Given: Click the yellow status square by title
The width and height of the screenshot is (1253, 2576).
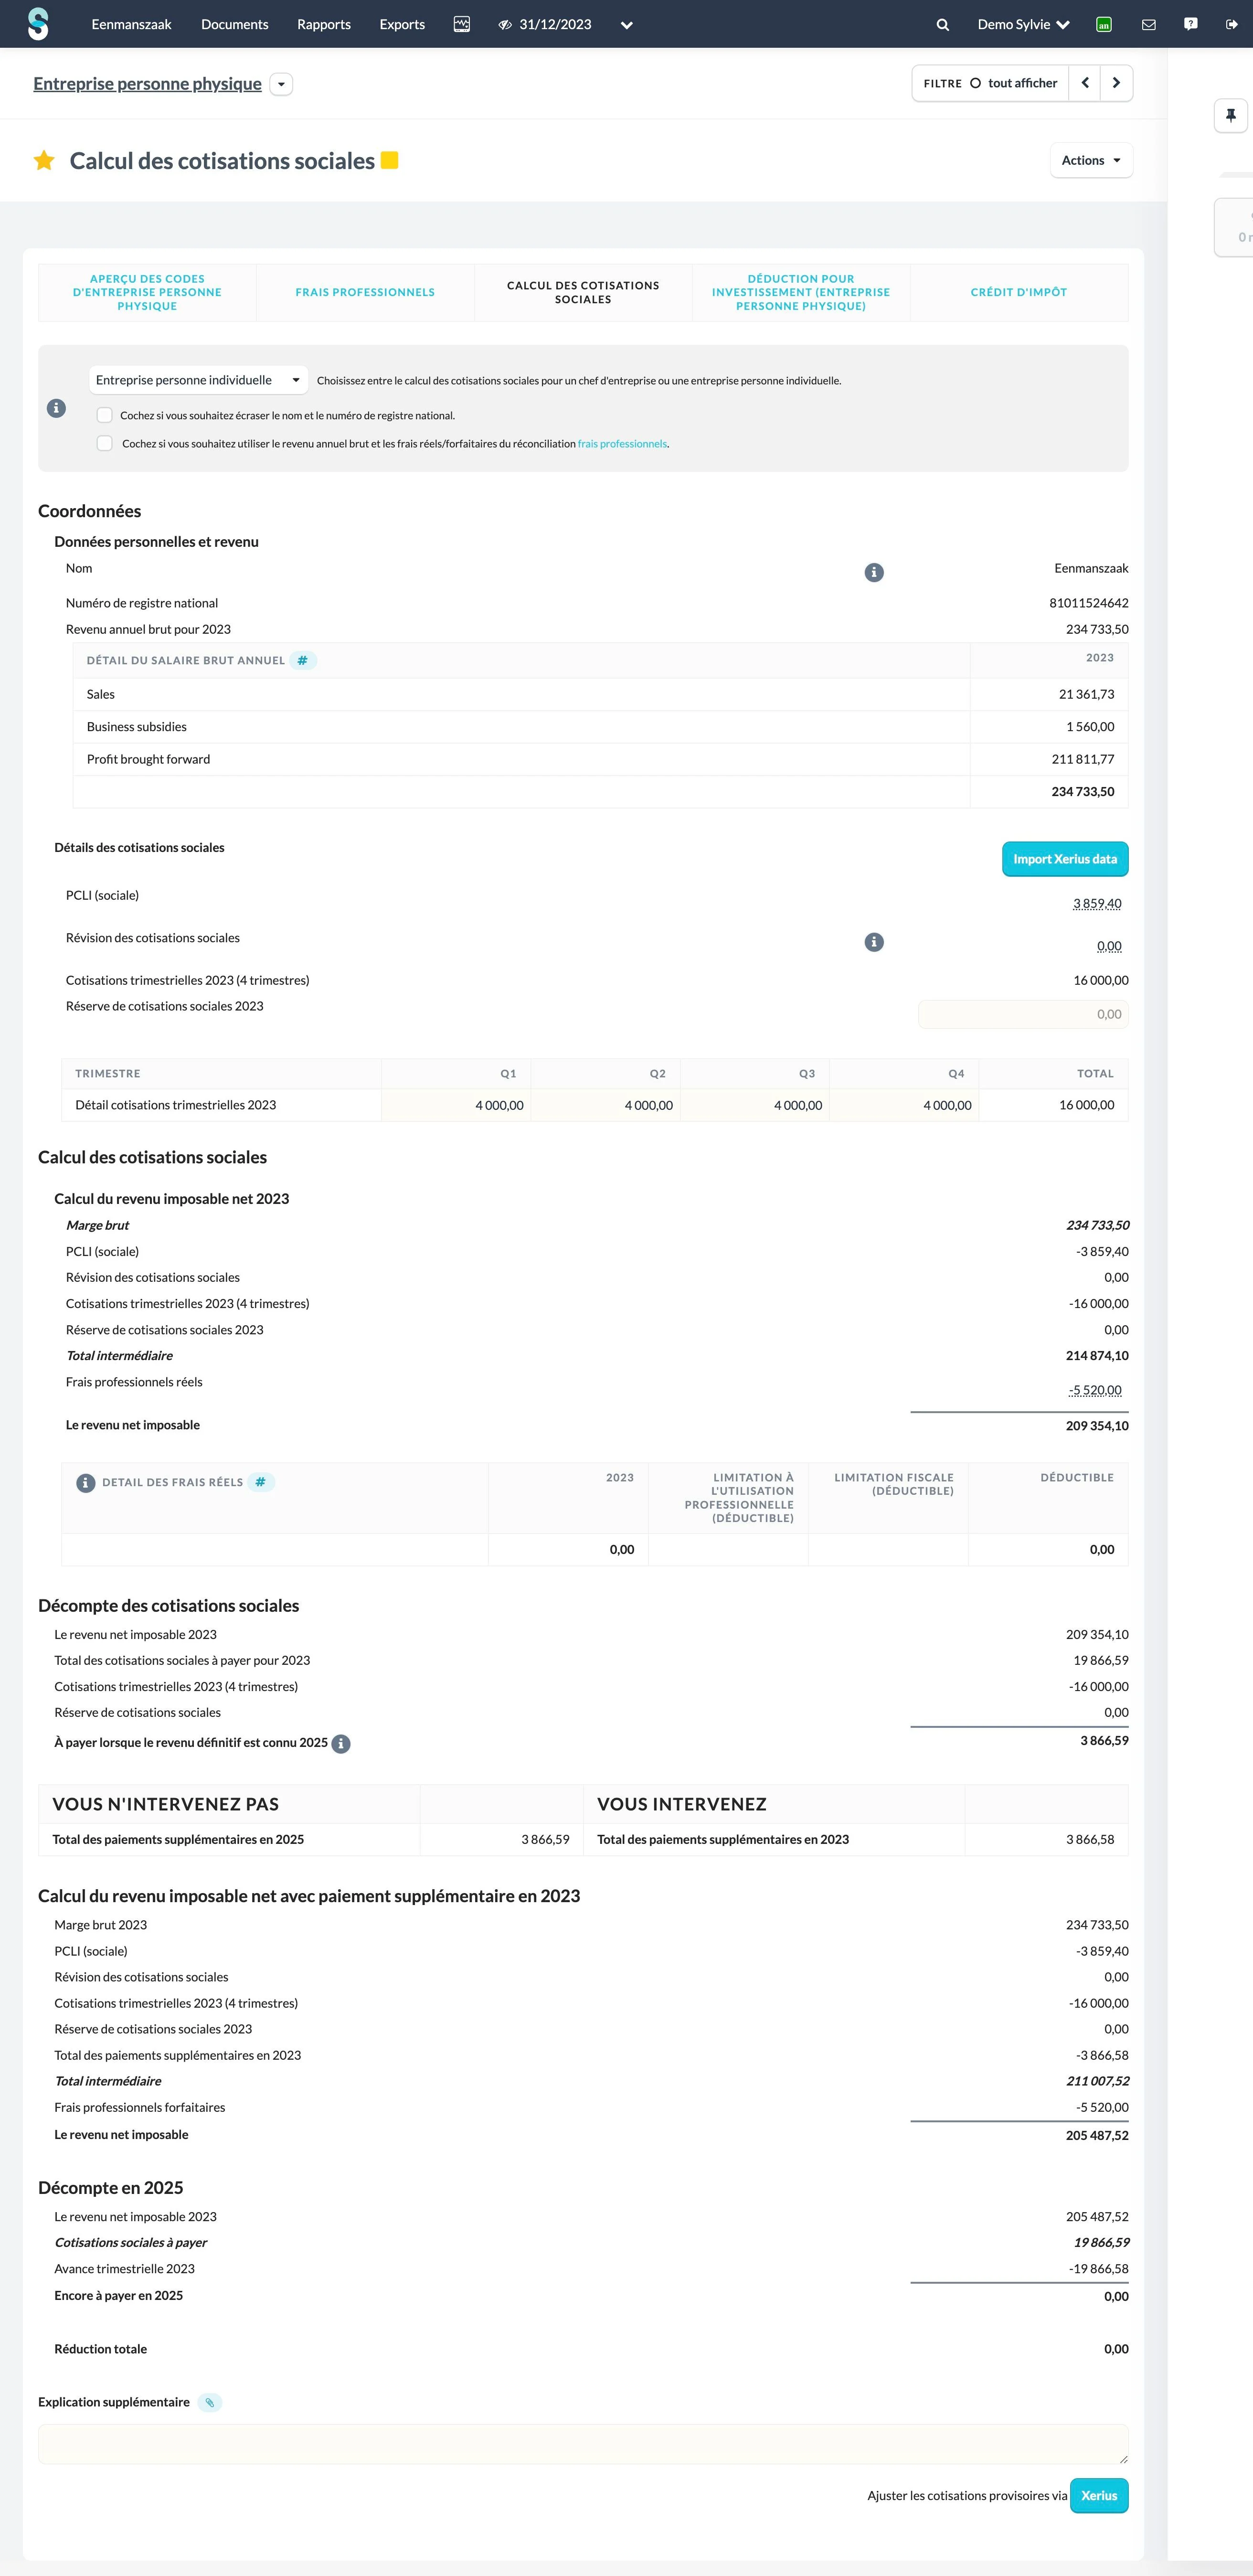Looking at the screenshot, I should pyautogui.click(x=390, y=160).
